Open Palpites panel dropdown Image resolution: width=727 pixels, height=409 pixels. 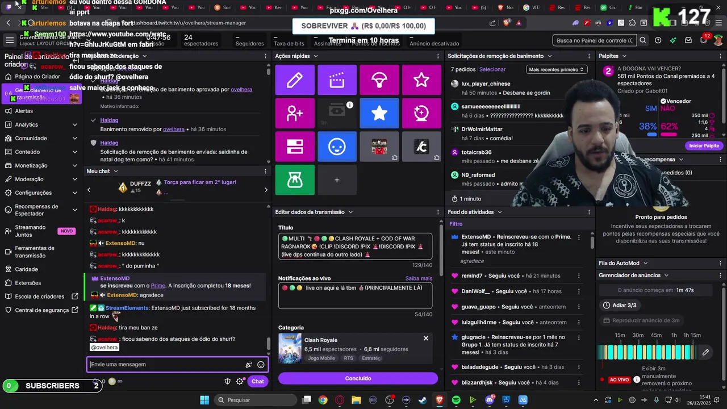624,56
